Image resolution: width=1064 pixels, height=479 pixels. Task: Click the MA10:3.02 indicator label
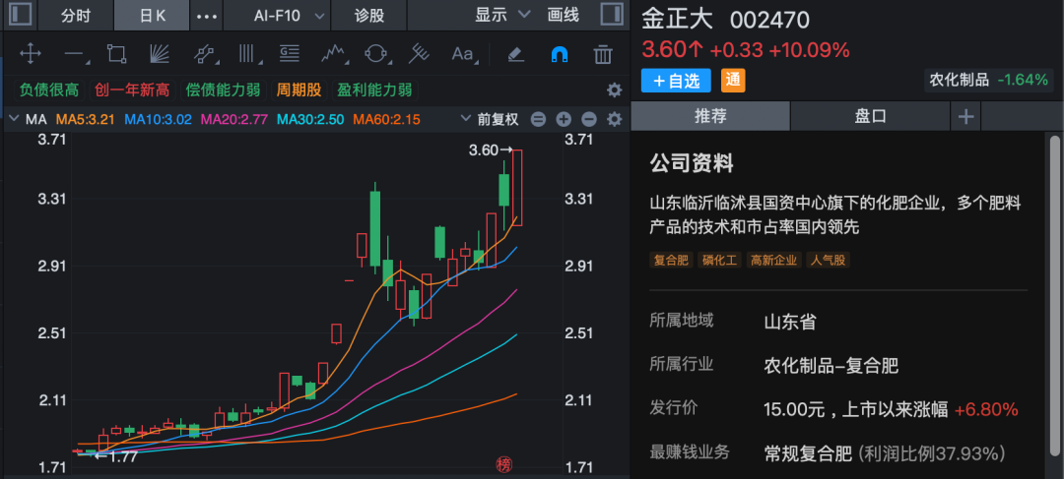[x=159, y=120]
